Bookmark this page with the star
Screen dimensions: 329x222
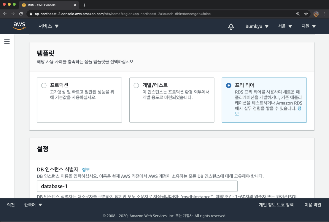[306, 14]
